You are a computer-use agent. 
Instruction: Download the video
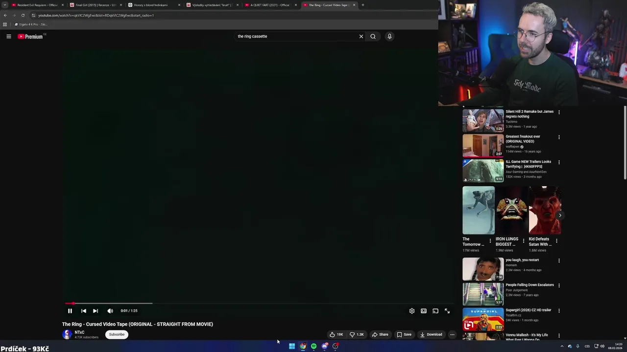(x=431, y=334)
